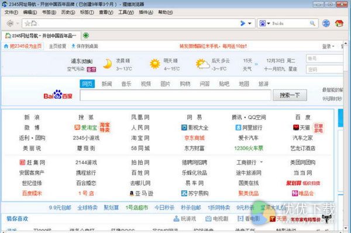Image resolution: width=351 pixels, height=233 pixels.
Task: Click in the 帐号 account input field
Action: (x=324, y=58)
